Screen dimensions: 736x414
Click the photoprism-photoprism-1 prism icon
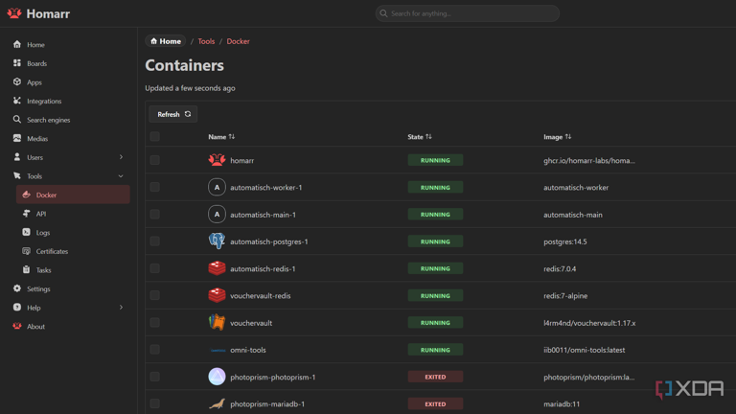coord(217,377)
